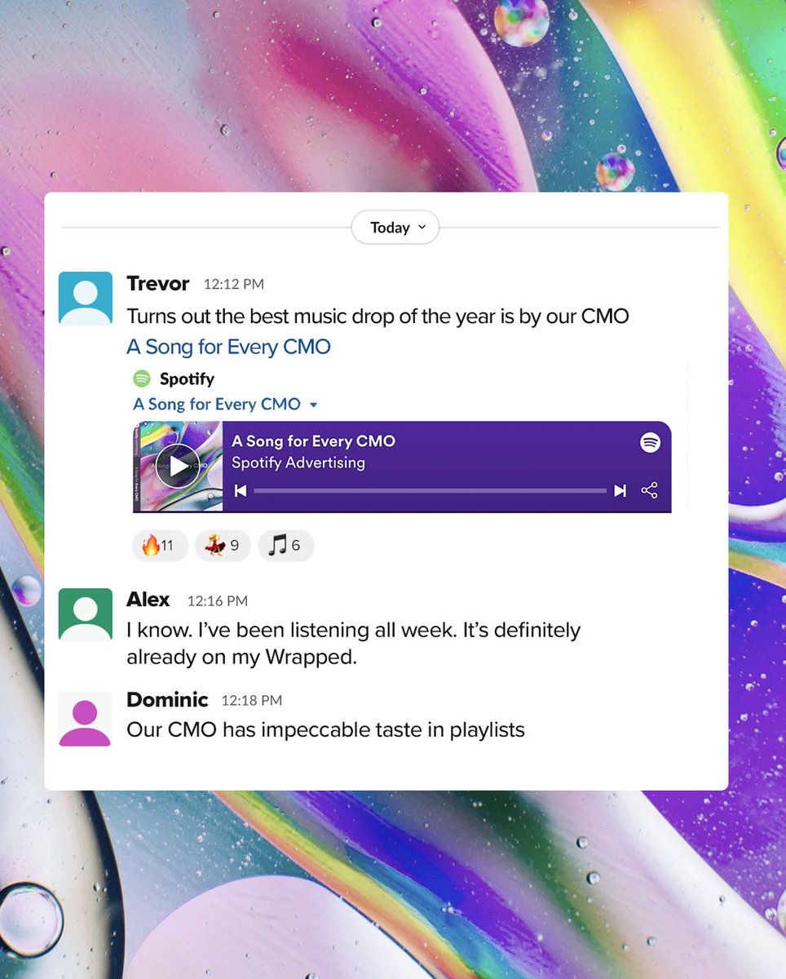Open the share icon in Spotify player
786x979 pixels.
[x=649, y=490]
